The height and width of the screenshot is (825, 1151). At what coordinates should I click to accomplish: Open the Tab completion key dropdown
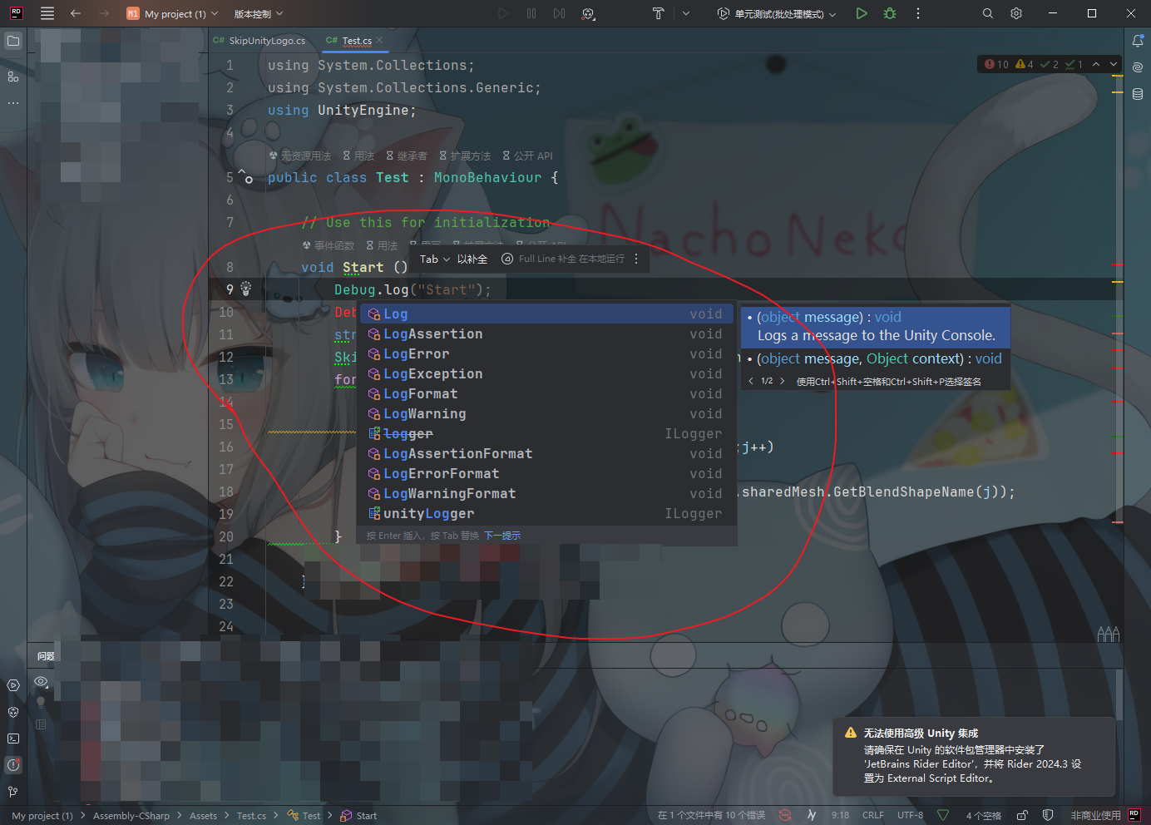tap(434, 259)
